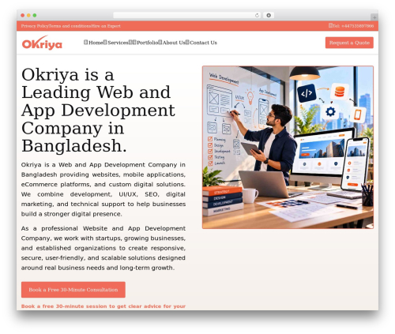This screenshot has width=395, height=334.
Task: Open the Home menu item
Action: click(x=96, y=43)
